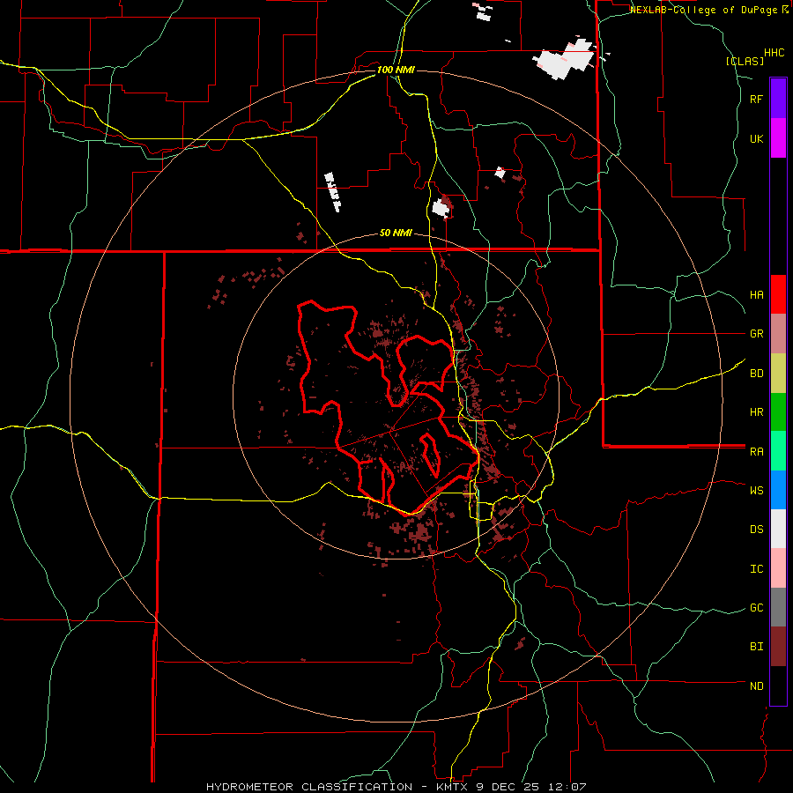
Task: Click the NEXLAB-College of DuPage credit
Action: (709, 10)
